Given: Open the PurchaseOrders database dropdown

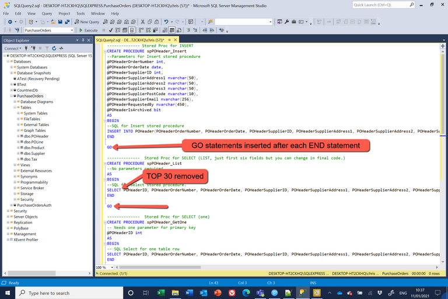Looking at the screenshot, I should pyautogui.click(x=72, y=30).
